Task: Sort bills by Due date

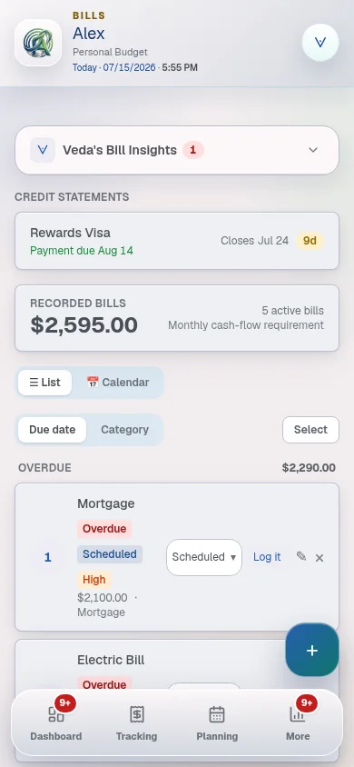Action: (53, 430)
